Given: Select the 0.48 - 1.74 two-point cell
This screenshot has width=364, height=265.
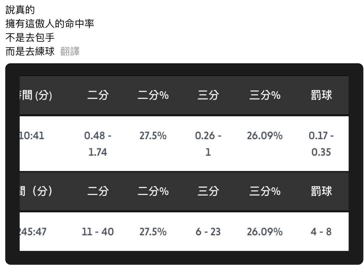Looking at the screenshot, I should [97, 143].
